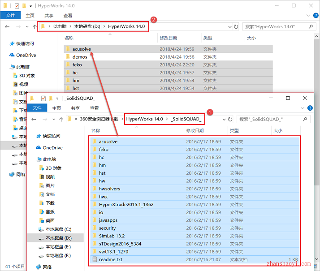320x271 pixels.
Task: Click up-folder arrow in _SolidSQUAD_ window
Action: 61,119
